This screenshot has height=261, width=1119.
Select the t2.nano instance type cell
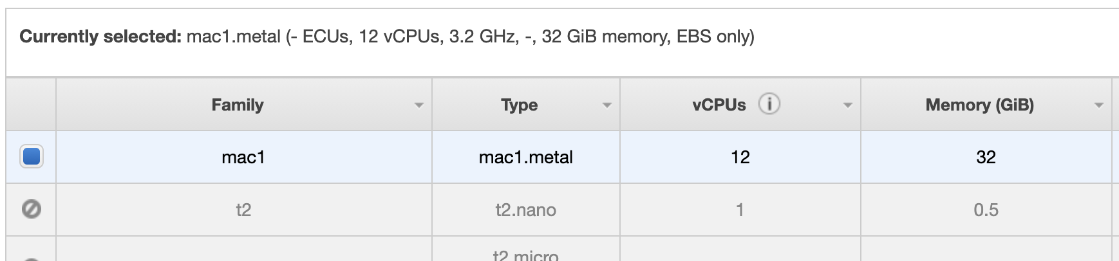[x=525, y=210]
